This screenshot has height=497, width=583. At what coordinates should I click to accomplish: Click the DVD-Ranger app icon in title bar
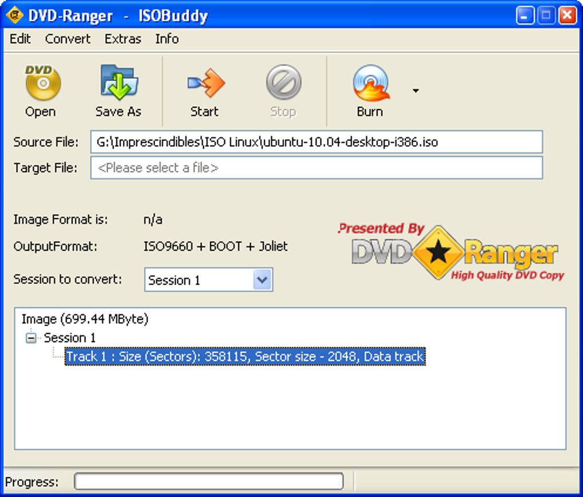tap(14, 15)
